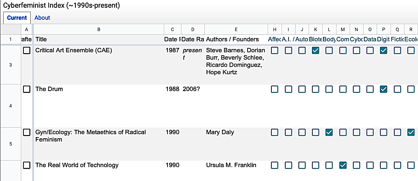Click The Real World of Technology title cell
Image resolution: width=418 pixels, height=181 pixels.
tap(99, 165)
